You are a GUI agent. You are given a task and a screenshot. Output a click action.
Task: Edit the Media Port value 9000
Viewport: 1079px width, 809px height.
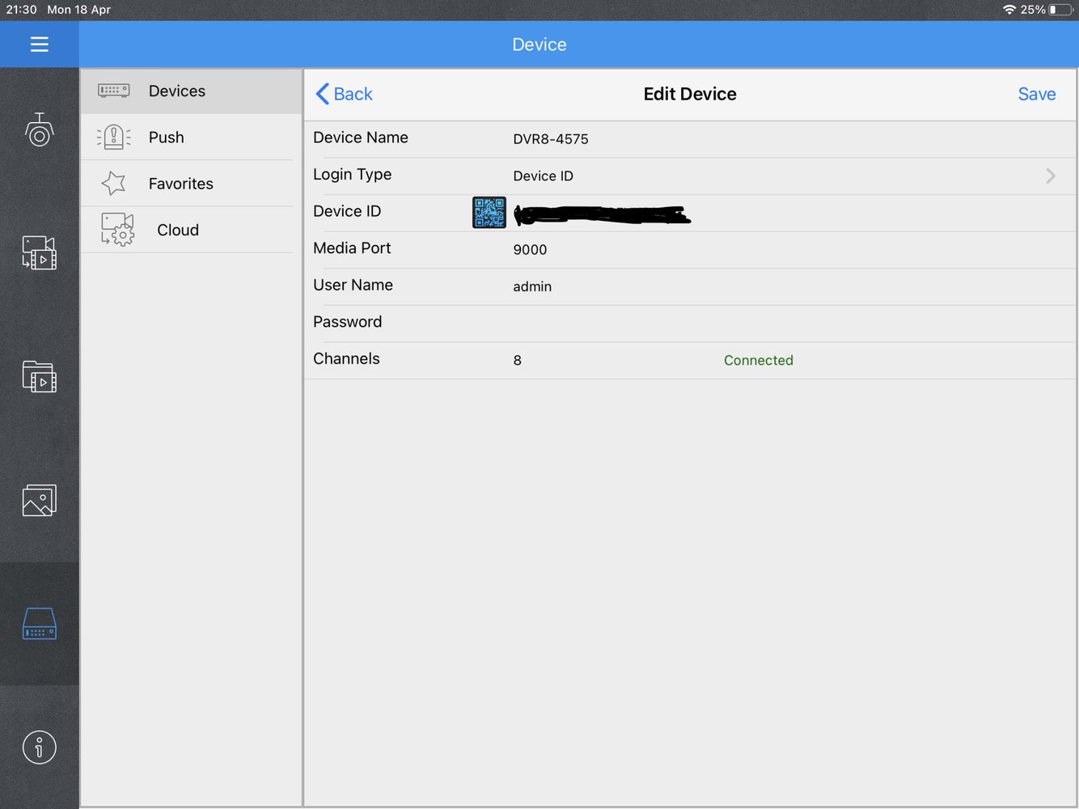(x=531, y=250)
